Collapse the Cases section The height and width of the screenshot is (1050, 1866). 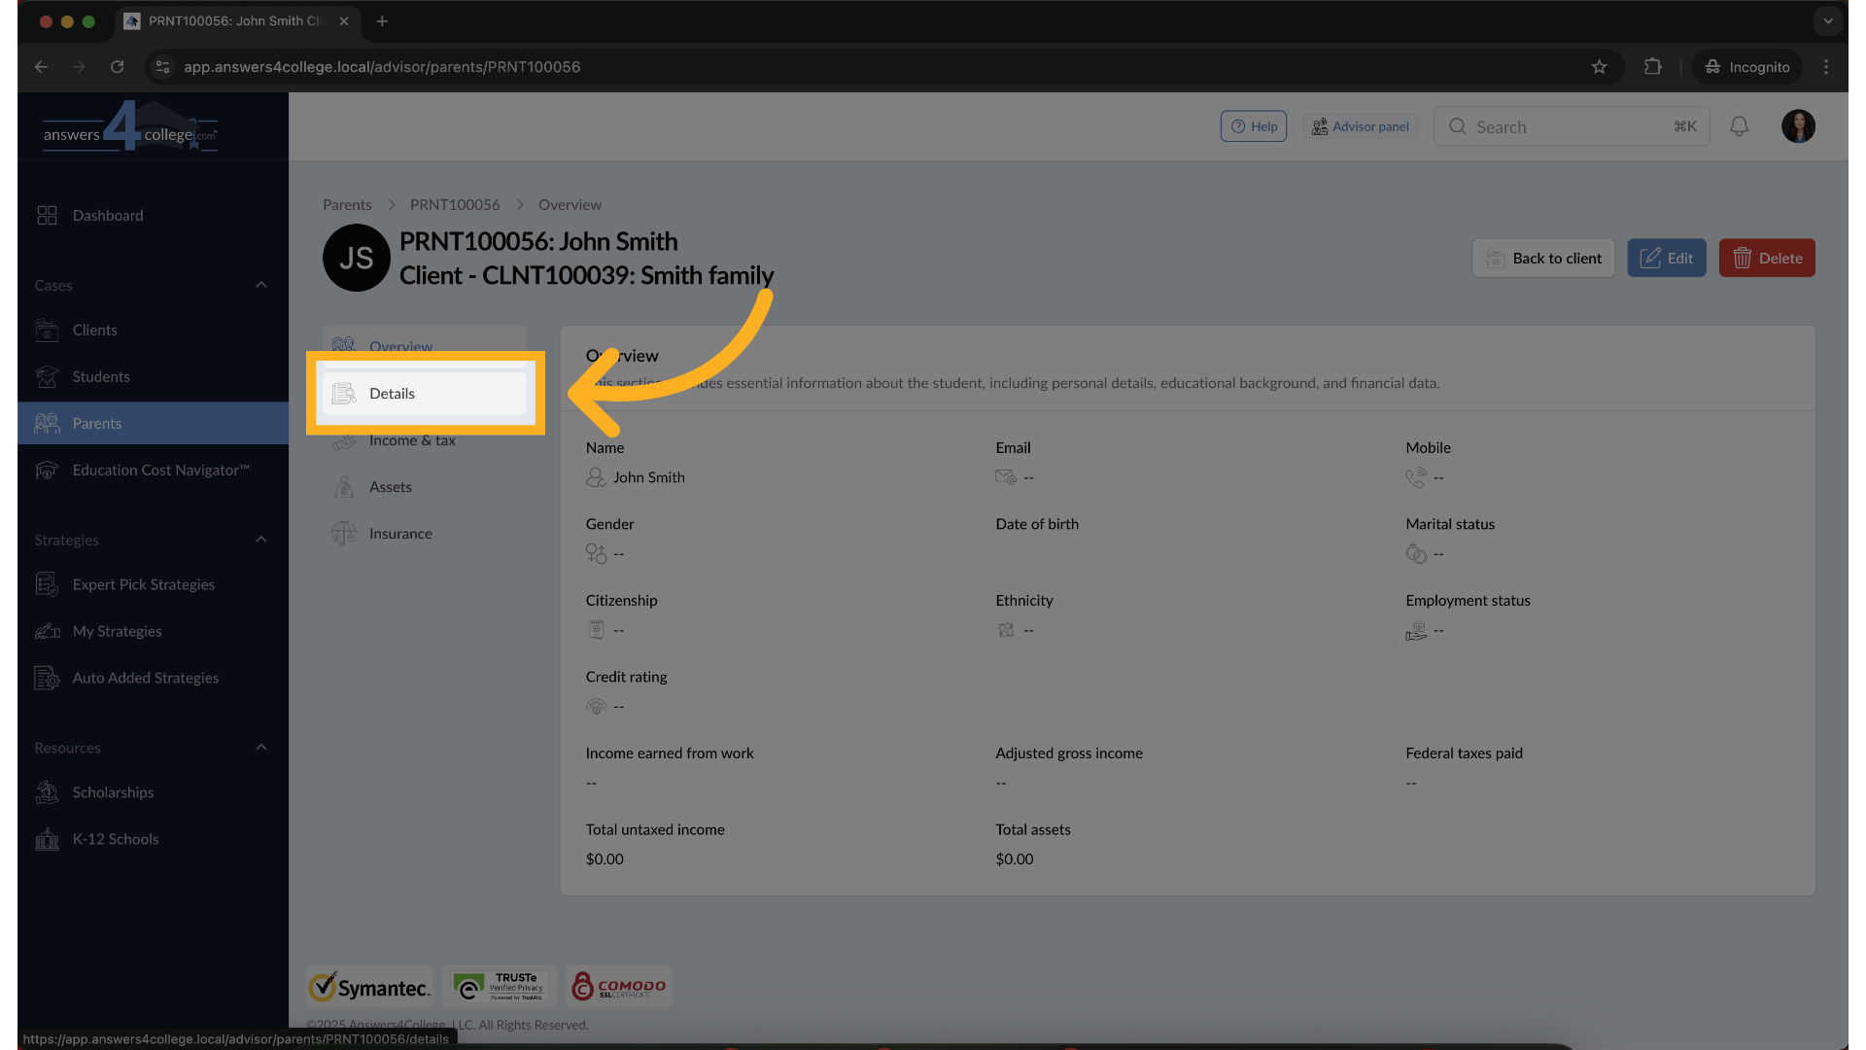(260, 285)
